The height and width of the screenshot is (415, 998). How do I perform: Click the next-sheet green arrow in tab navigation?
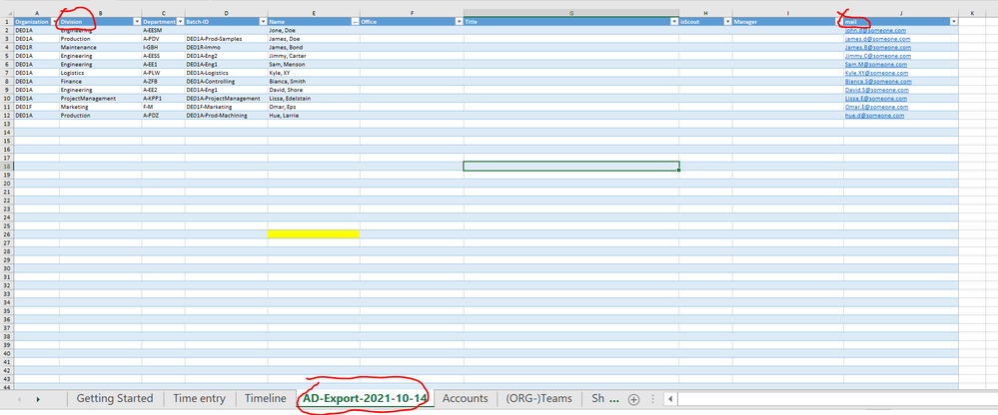(x=38, y=399)
